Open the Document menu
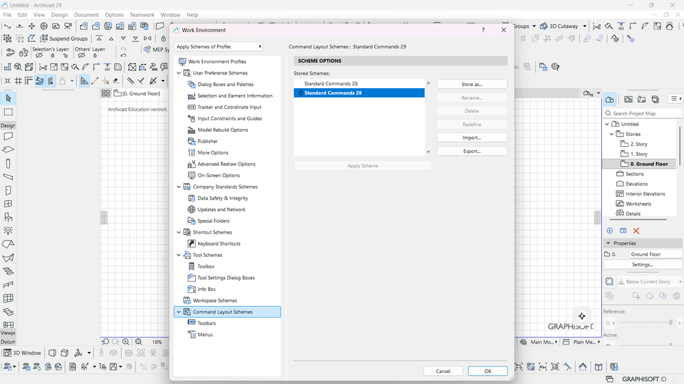Image resolution: width=684 pixels, height=384 pixels. 86,15
